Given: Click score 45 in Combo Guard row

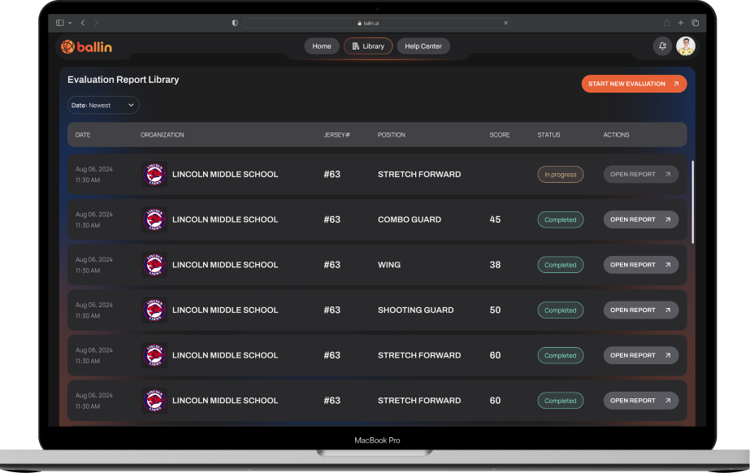Looking at the screenshot, I should [x=495, y=219].
